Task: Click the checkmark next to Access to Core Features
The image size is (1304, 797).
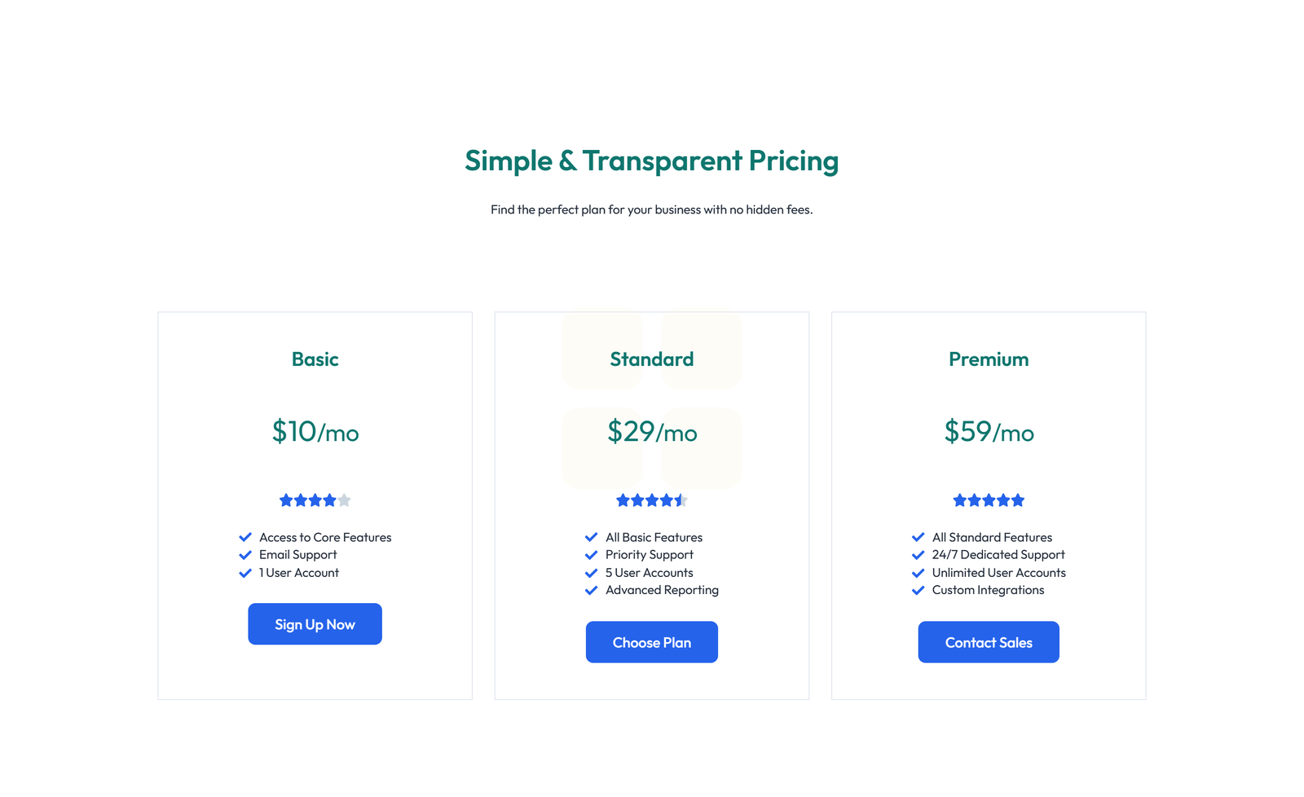Action: pyautogui.click(x=244, y=536)
